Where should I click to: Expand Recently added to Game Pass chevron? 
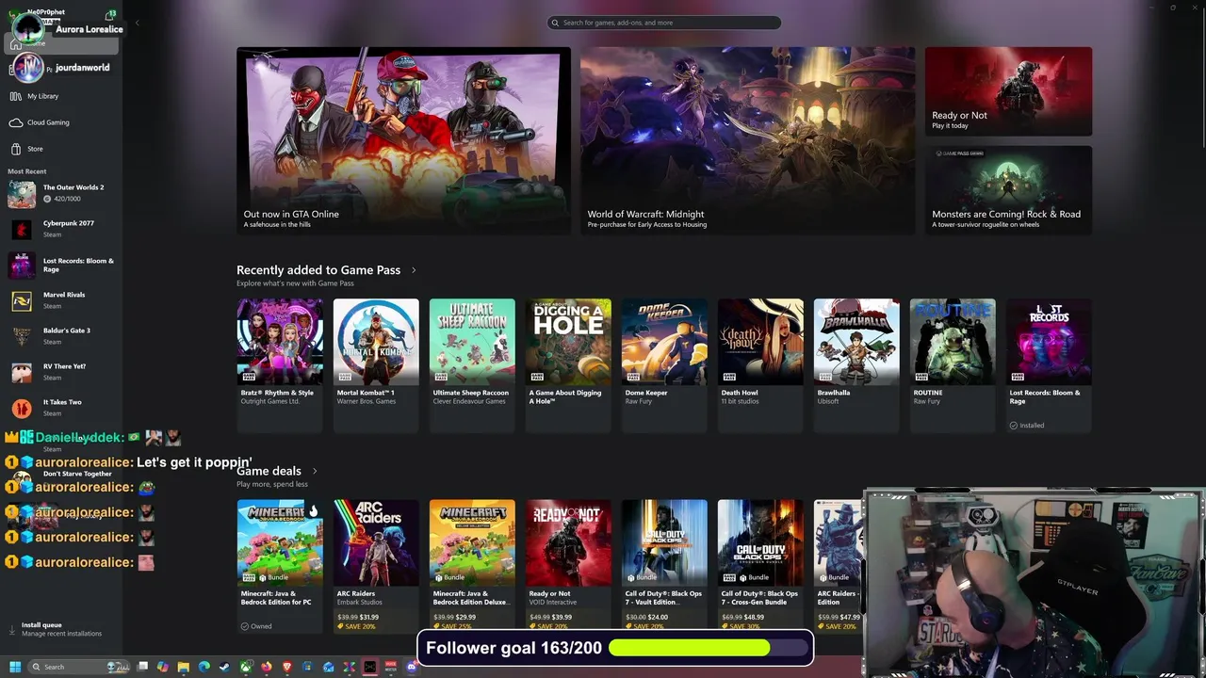click(413, 270)
